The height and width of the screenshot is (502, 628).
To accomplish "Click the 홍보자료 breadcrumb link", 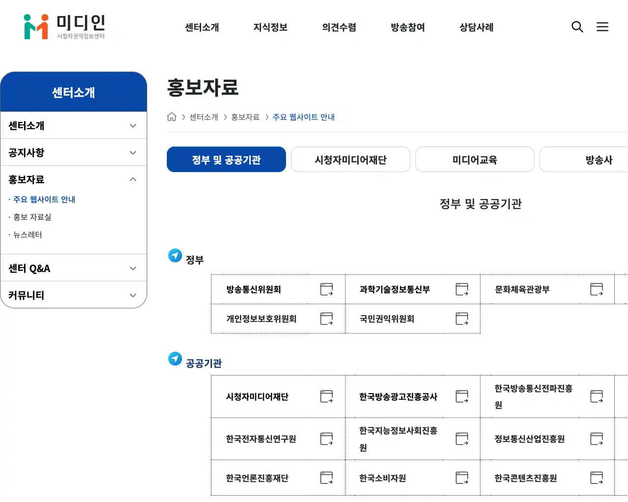I will (244, 117).
